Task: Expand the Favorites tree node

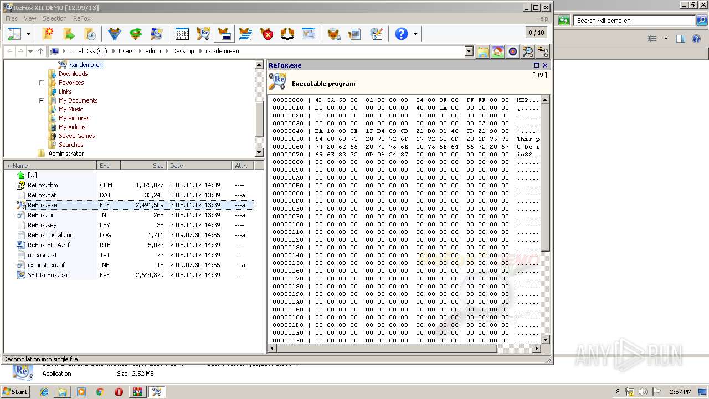Action: (x=42, y=83)
